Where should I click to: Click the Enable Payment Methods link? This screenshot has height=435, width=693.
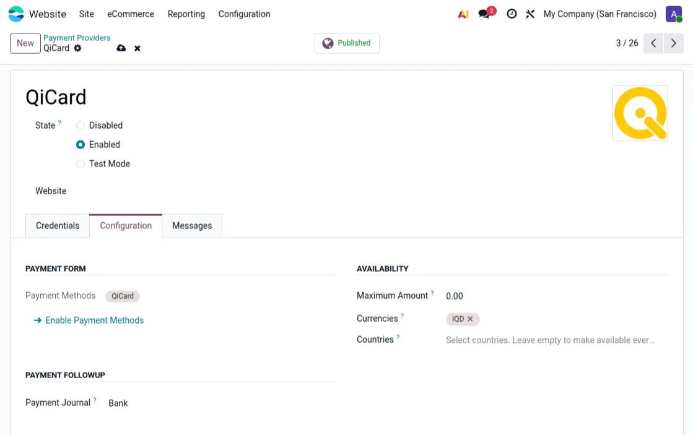pos(89,320)
